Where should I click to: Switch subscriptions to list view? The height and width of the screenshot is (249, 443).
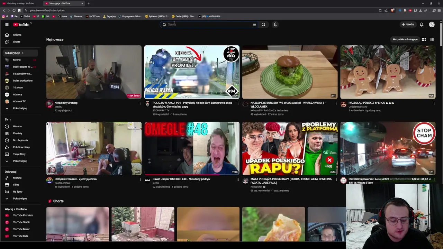432,39
